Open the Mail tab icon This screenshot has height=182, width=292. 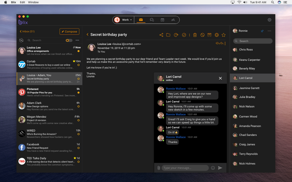point(141,20)
